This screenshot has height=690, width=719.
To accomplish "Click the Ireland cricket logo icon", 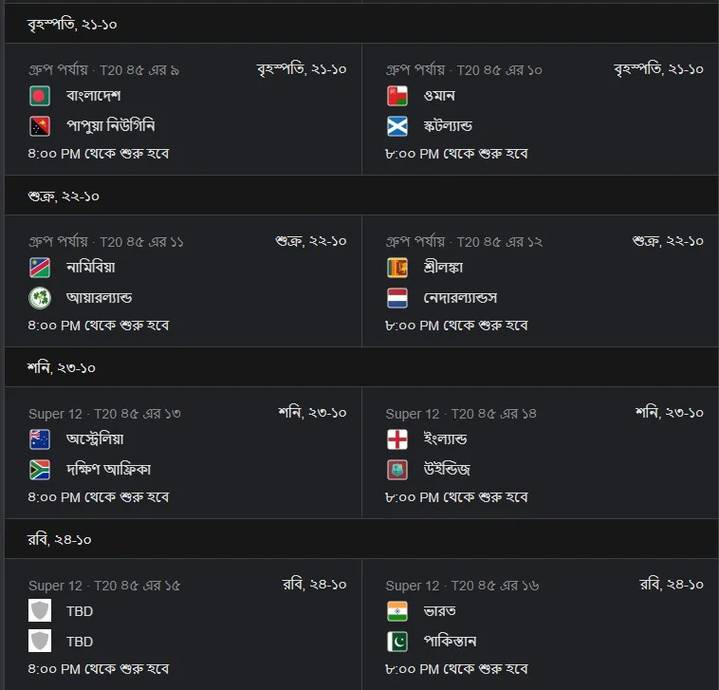I will pos(40,298).
